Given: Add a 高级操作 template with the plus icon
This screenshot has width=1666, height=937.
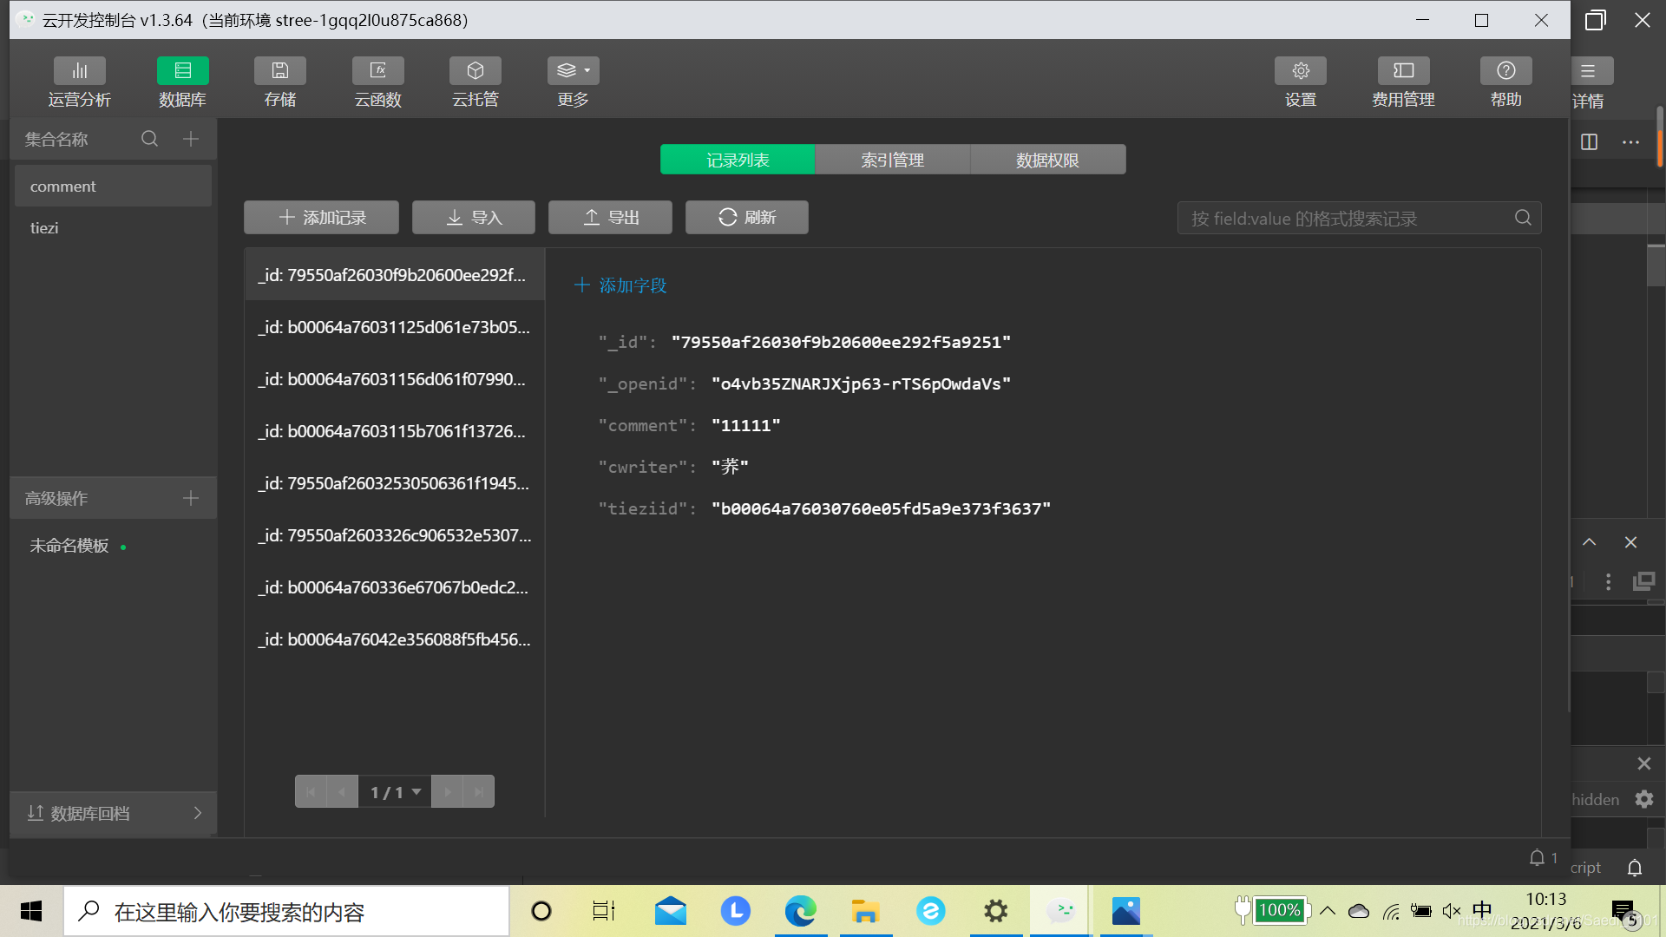Looking at the screenshot, I should (191, 498).
